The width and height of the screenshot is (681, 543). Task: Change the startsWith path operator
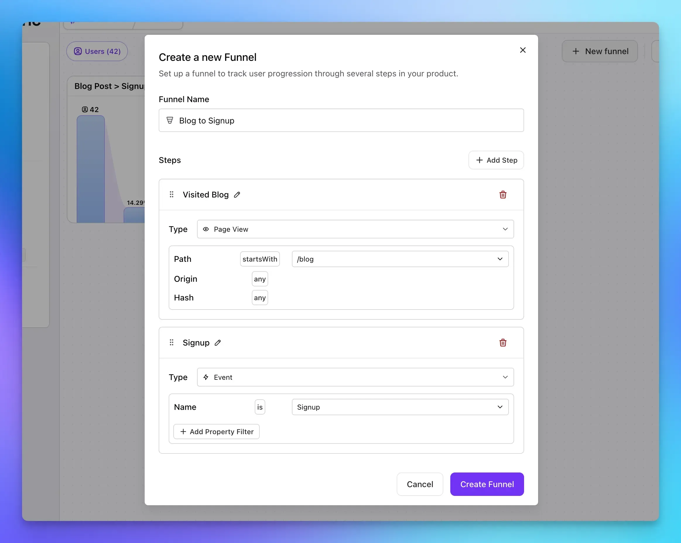coord(260,259)
